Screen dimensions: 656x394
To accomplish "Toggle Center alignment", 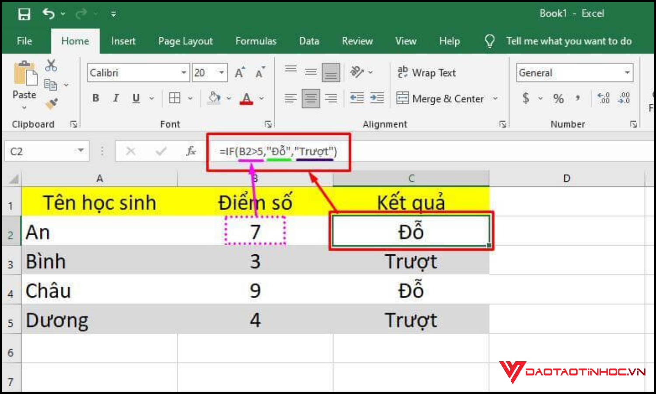I will (x=311, y=98).
